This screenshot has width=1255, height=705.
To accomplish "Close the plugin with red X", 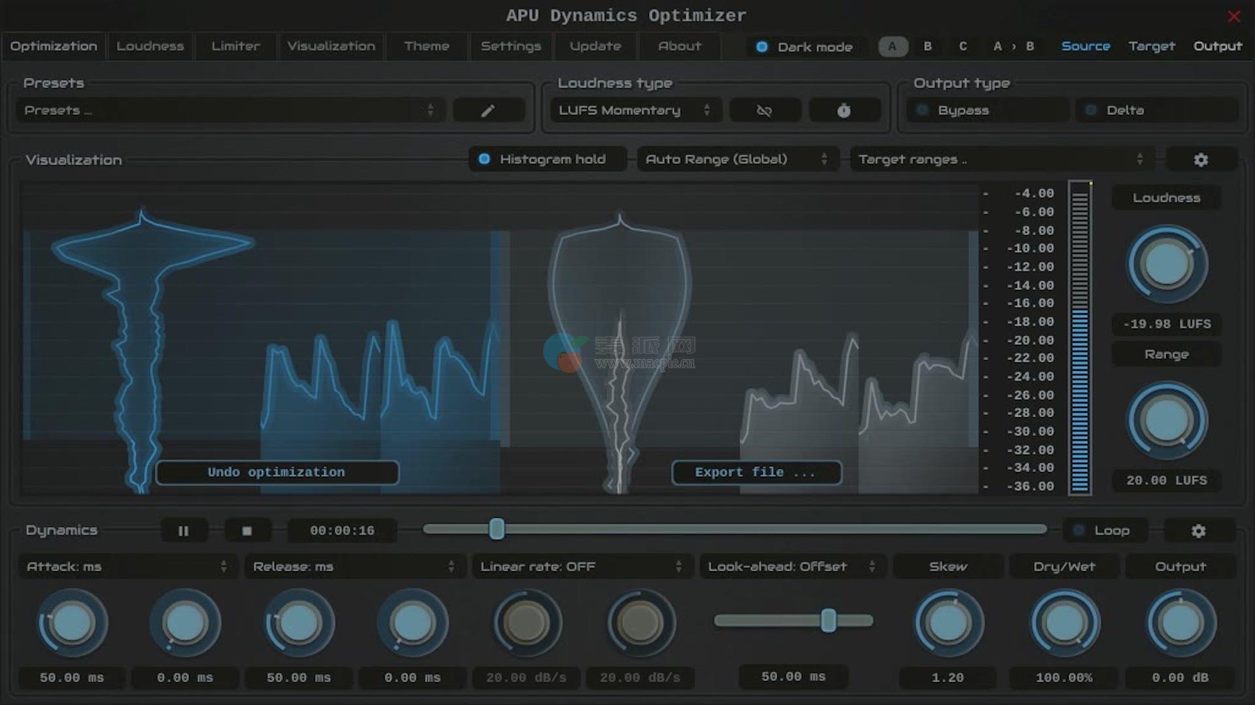I will pyautogui.click(x=1233, y=16).
